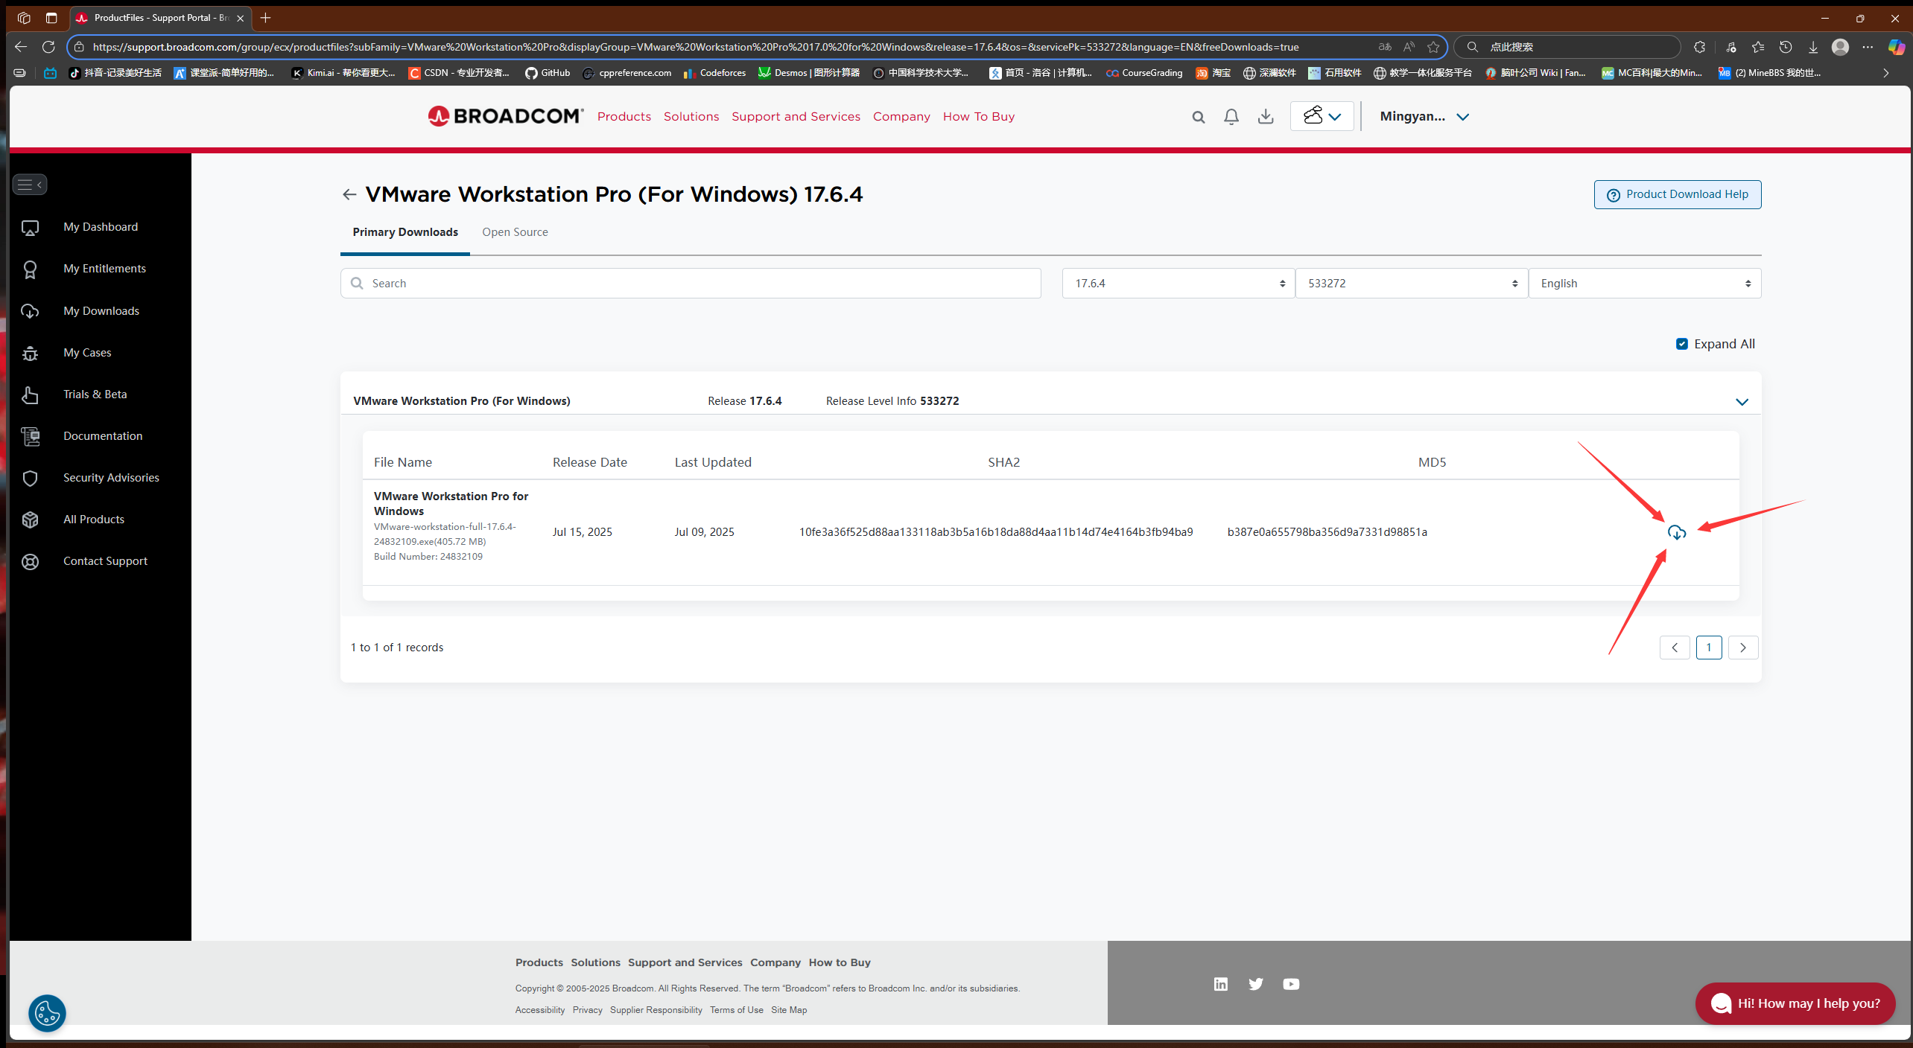Screen dimensions: 1913x1048
Task: Click the back arrow beside the page title
Action: (x=349, y=194)
